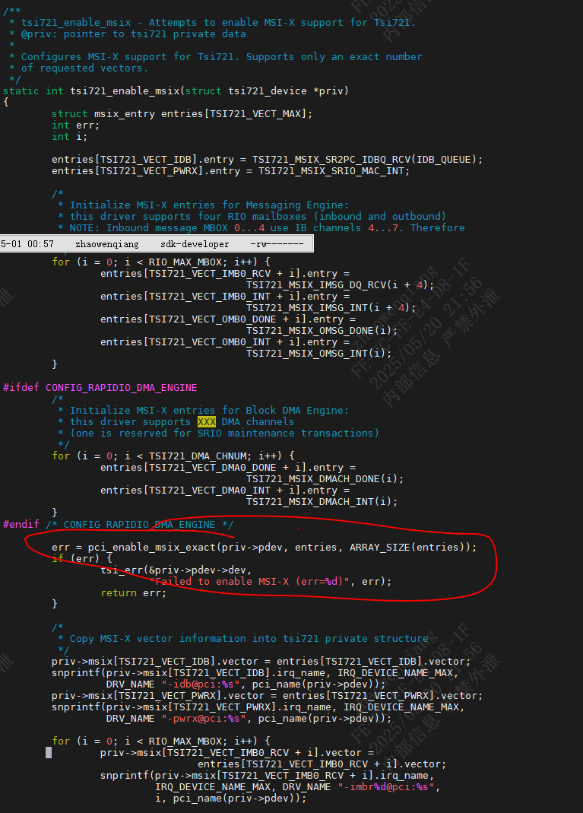Click the highlighted XXX word in the comment

tap(206, 421)
